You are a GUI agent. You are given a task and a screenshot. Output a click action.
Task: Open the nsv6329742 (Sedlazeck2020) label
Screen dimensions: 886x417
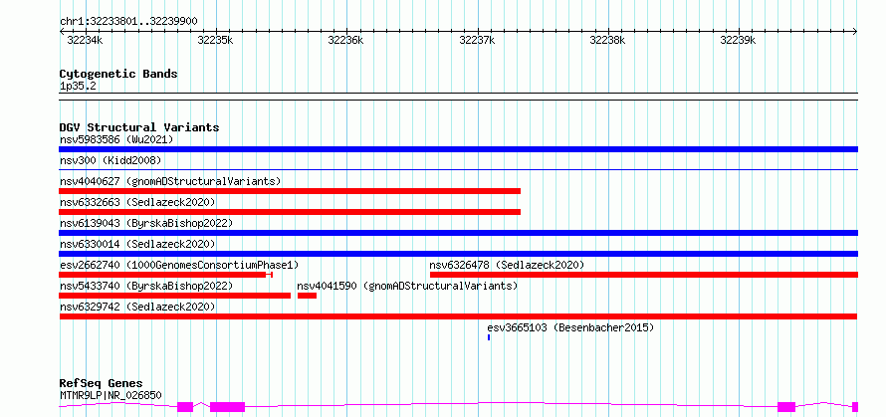click(137, 307)
